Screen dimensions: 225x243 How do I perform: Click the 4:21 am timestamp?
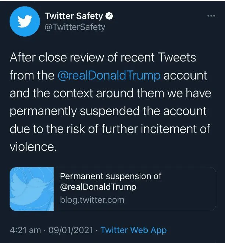pos(25,230)
